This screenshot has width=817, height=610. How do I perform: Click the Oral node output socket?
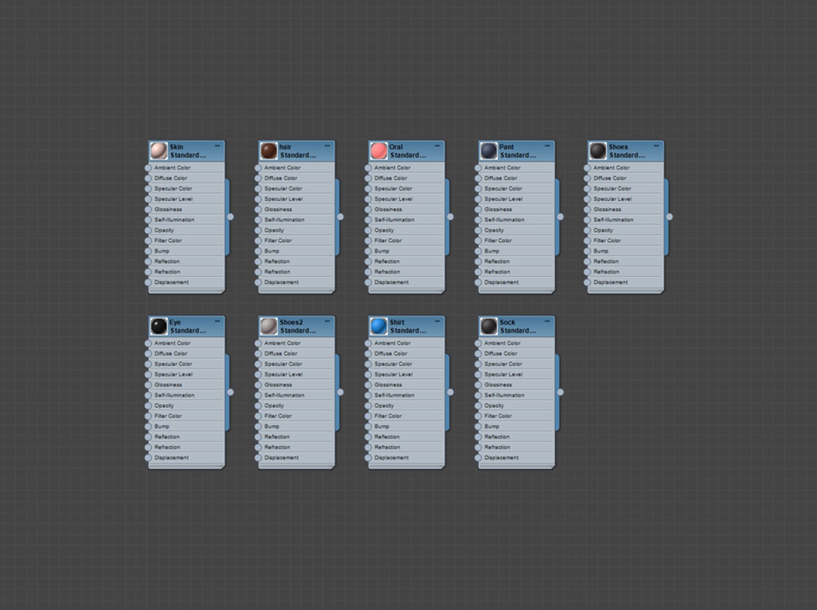pyautogui.click(x=450, y=217)
